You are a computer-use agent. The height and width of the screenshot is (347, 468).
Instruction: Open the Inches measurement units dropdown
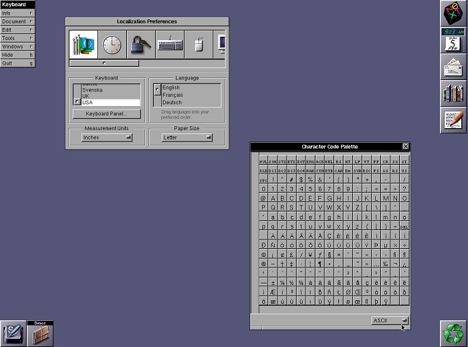coord(107,137)
